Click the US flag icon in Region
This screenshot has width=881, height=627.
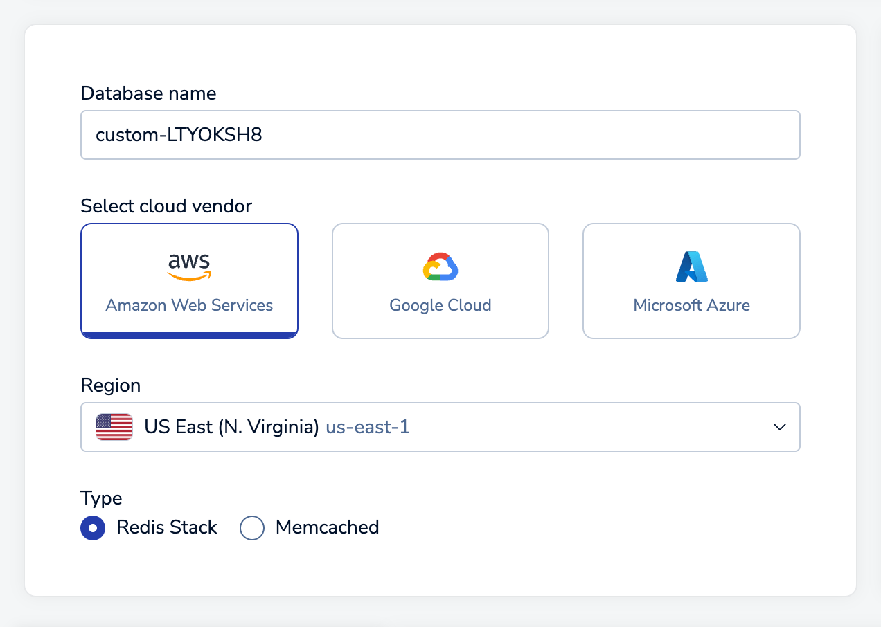(114, 427)
